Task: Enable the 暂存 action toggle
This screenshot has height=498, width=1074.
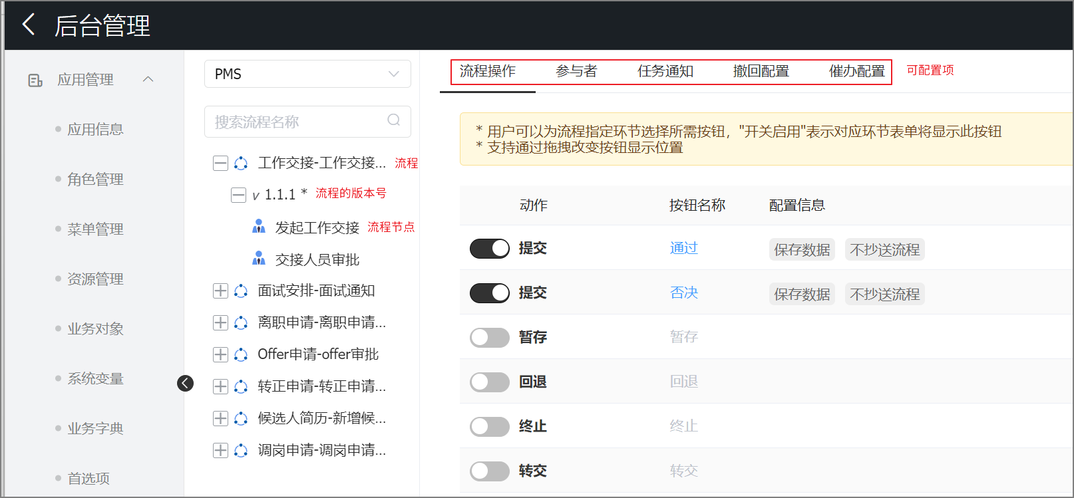Action: click(x=489, y=338)
